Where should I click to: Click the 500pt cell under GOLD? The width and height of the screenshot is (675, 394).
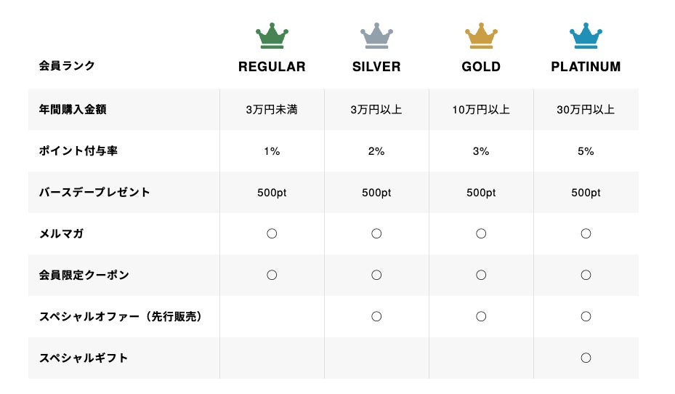pos(481,193)
